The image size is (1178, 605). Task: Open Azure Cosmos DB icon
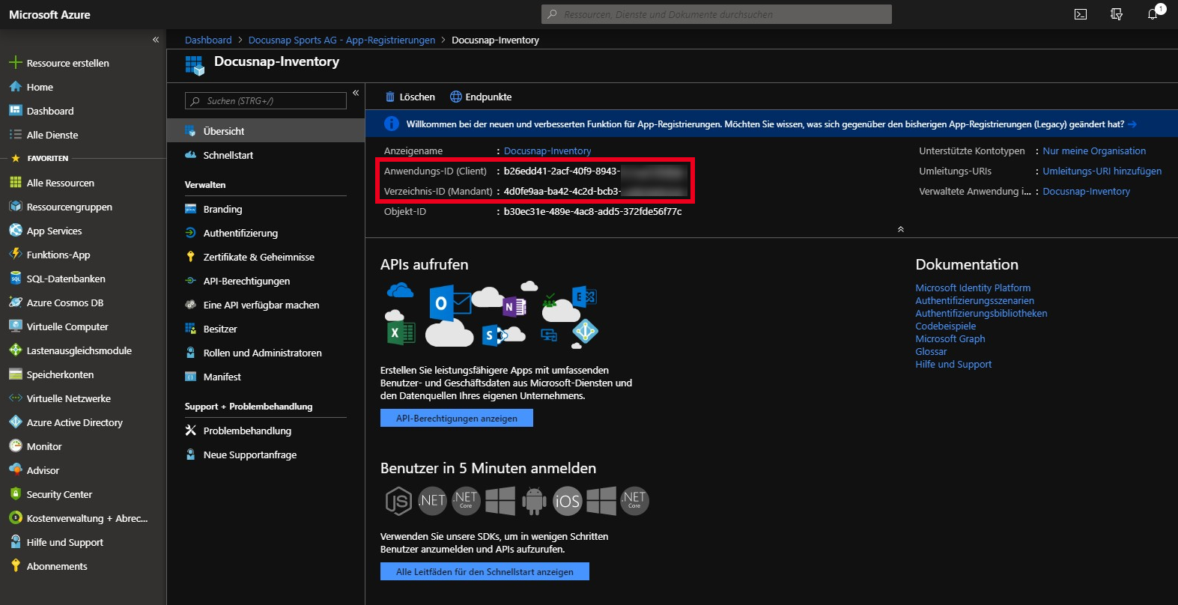pos(15,302)
